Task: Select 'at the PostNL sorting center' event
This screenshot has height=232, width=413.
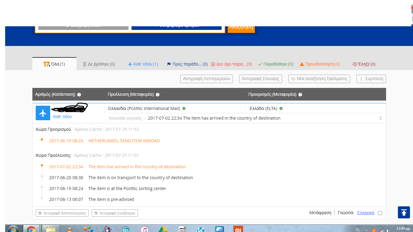Action: pyautogui.click(x=127, y=188)
